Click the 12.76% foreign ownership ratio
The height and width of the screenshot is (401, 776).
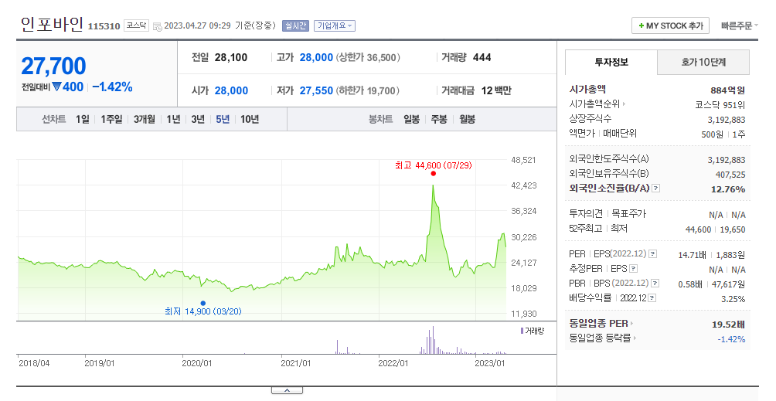click(728, 189)
